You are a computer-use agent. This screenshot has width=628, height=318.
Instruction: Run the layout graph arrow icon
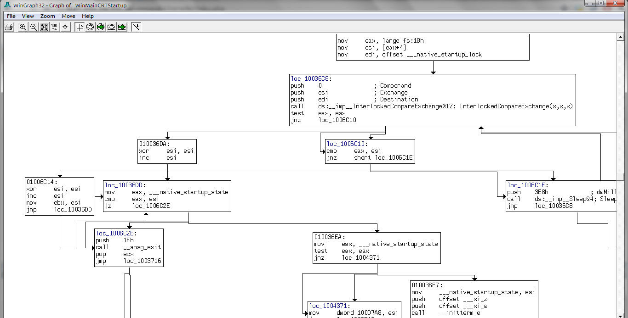[136, 27]
